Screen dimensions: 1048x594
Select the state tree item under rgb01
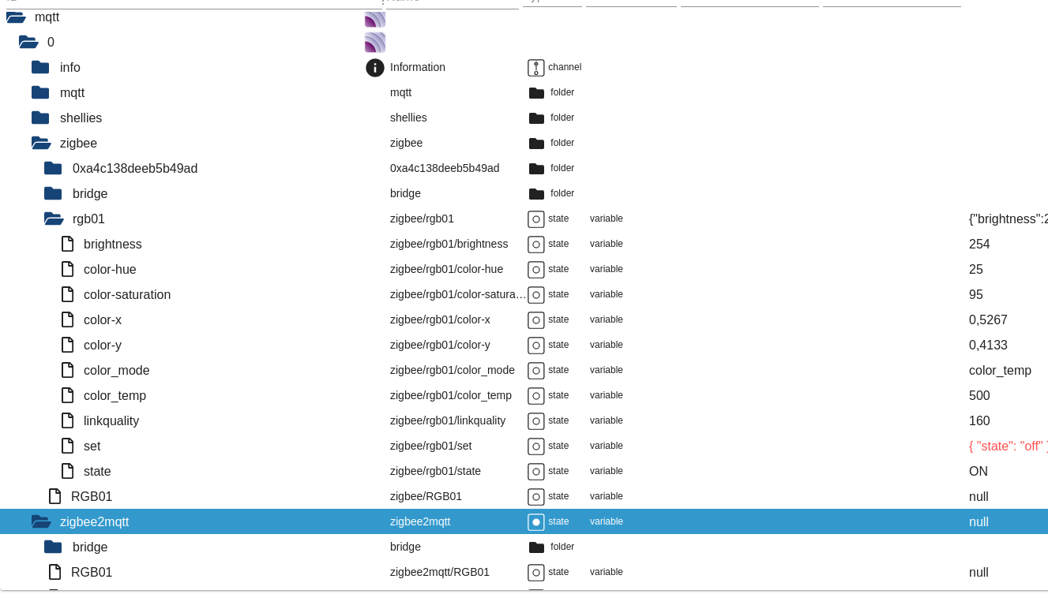pos(97,471)
